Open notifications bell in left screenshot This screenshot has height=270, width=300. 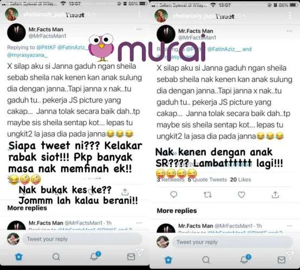point(95,256)
